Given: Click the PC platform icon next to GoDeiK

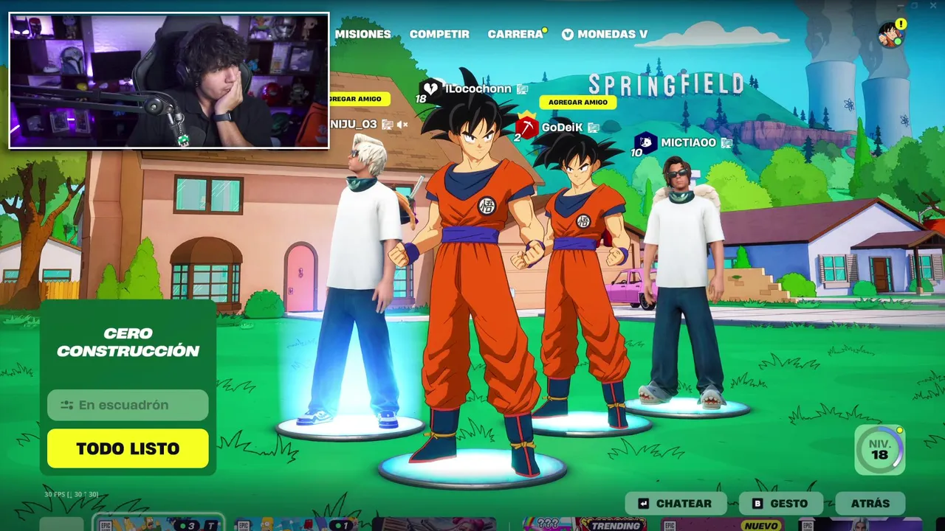Looking at the screenshot, I should [x=594, y=128].
